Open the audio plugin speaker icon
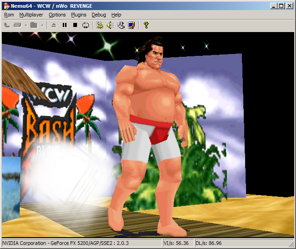The image size is (296, 249). [x=110, y=25]
